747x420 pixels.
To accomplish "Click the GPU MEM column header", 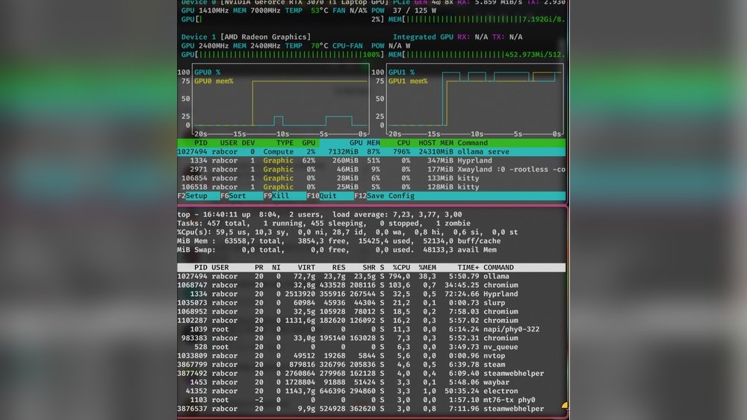I will point(365,142).
